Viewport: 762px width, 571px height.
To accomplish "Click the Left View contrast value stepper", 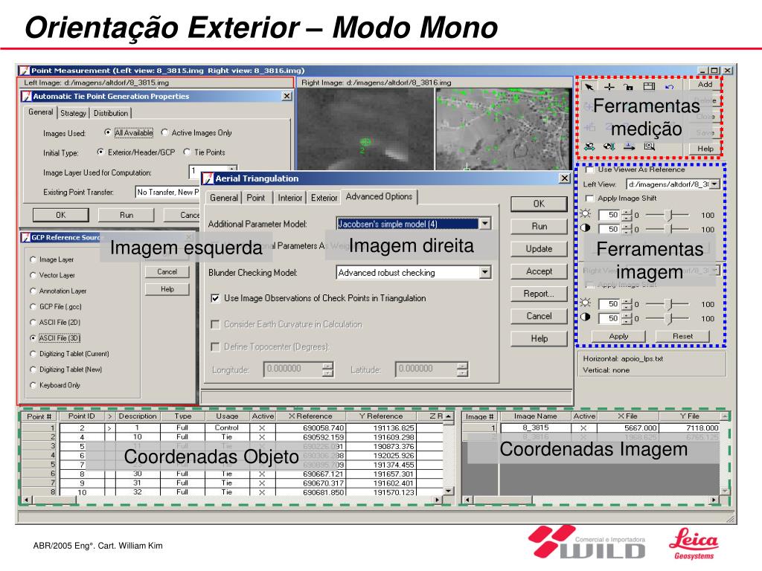I will 627,229.
